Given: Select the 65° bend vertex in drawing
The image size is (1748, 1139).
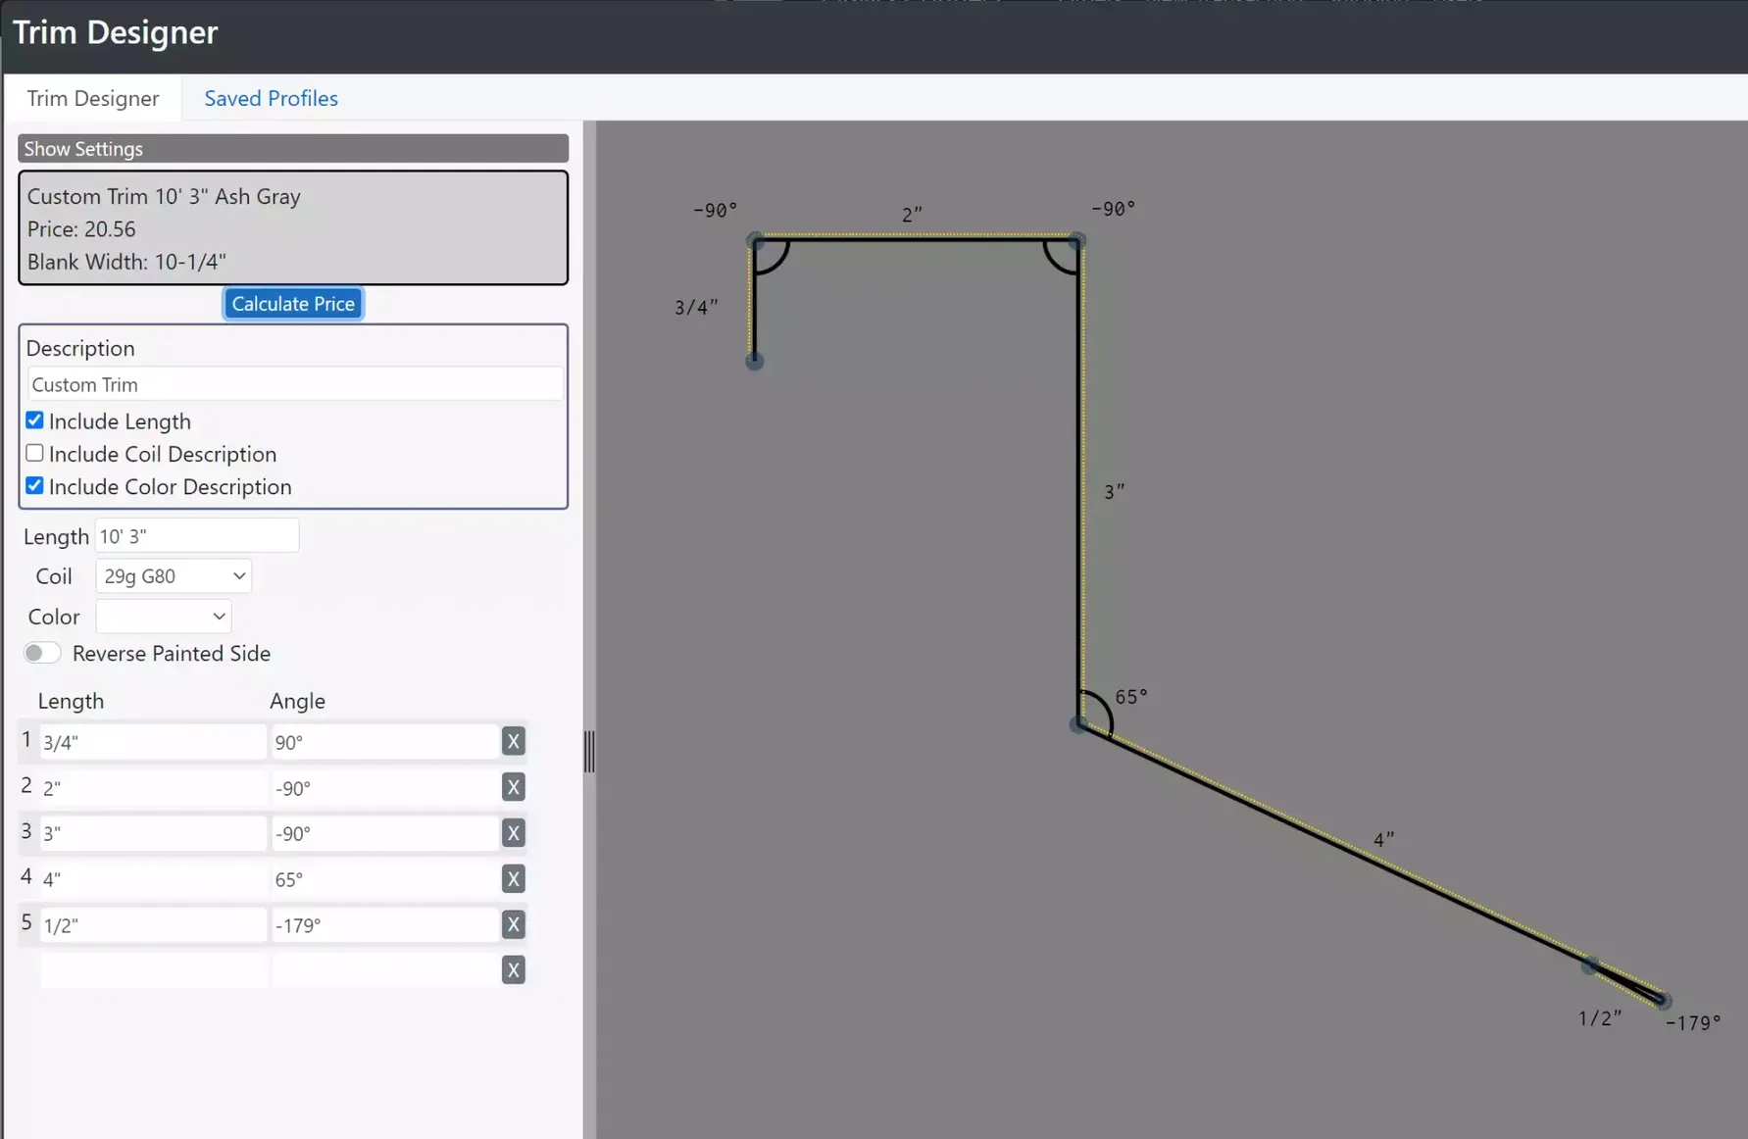Looking at the screenshot, I should 1078,724.
